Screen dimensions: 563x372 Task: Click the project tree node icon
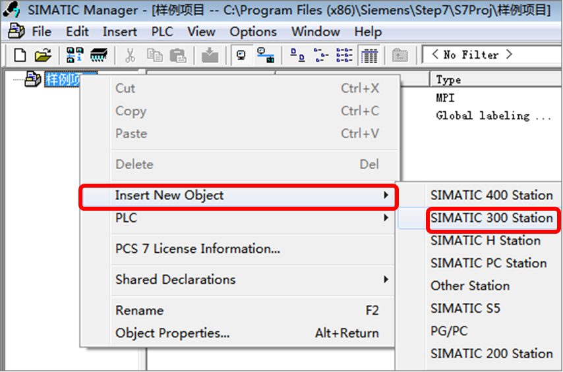[x=33, y=79]
